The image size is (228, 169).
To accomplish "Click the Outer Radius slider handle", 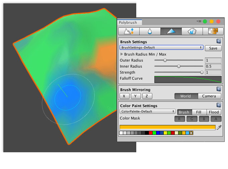I will click(165, 60).
